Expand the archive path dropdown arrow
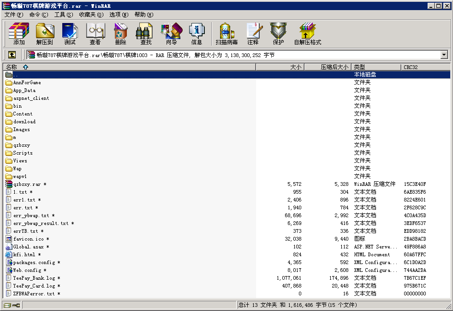The width and height of the screenshot is (453, 311). click(x=444, y=55)
